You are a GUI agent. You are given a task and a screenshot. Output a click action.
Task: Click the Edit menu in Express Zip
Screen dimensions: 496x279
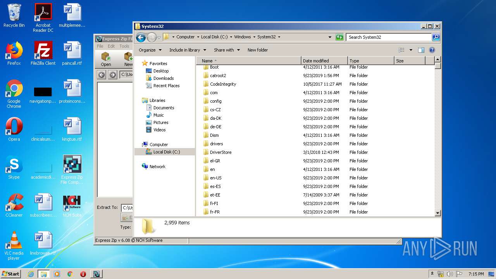coord(111,46)
